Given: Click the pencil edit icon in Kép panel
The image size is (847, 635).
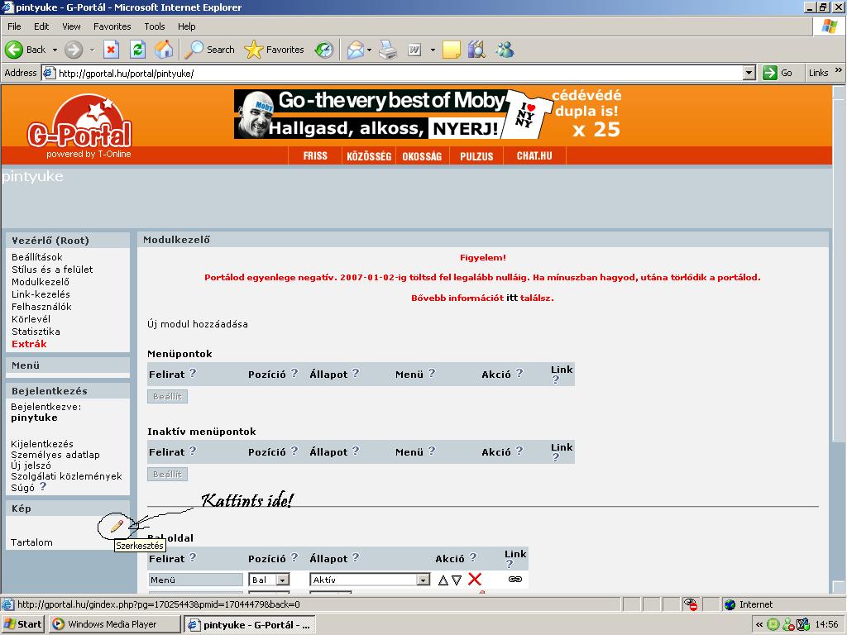Looking at the screenshot, I should tap(117, 525).
